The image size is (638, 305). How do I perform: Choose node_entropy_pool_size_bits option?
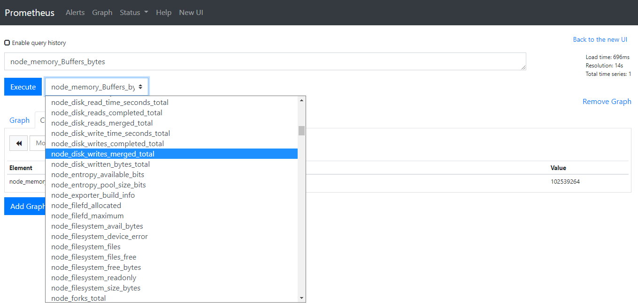click(171, 185)
